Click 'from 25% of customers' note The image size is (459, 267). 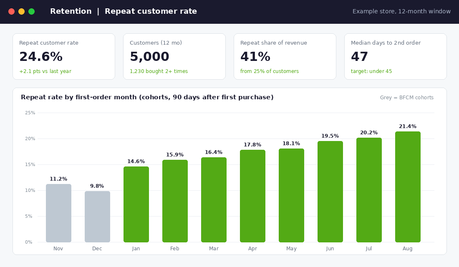(270, 71)
